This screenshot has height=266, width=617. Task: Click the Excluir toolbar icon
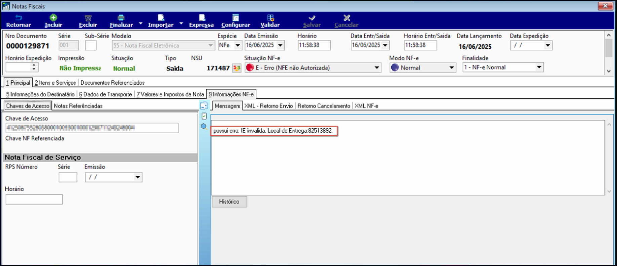tap(88, 18)
